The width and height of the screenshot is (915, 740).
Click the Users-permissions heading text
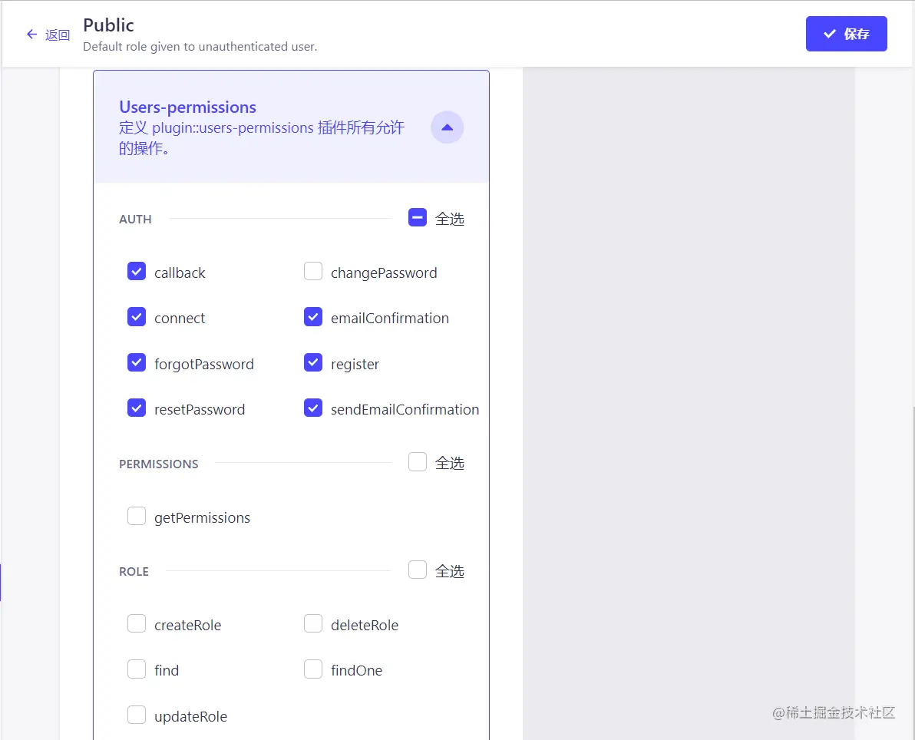pyautogui.click(x=187, y=107)
